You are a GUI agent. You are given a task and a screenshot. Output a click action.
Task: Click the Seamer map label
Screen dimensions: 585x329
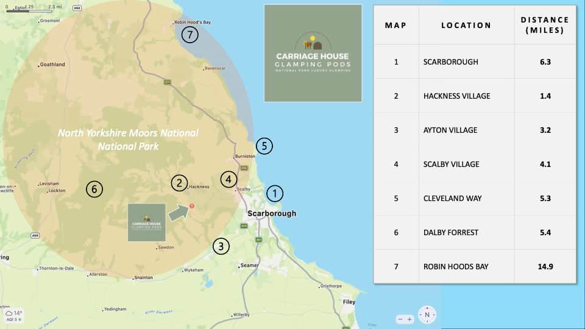point(249,265)
